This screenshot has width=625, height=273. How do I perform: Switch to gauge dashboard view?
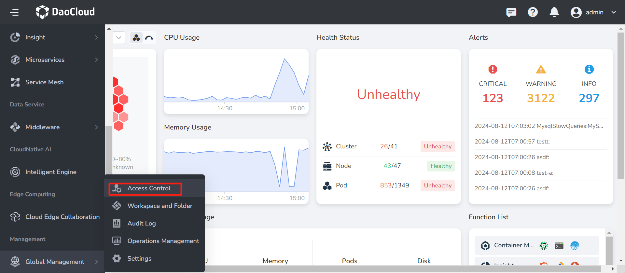[149, 38]
